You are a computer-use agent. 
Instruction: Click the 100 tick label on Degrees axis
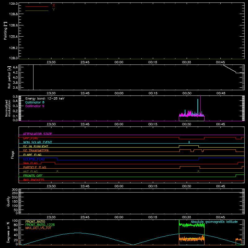15,220
